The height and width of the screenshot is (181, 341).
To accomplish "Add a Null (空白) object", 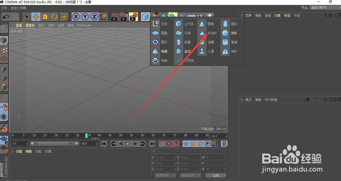I will pos(160,24).
